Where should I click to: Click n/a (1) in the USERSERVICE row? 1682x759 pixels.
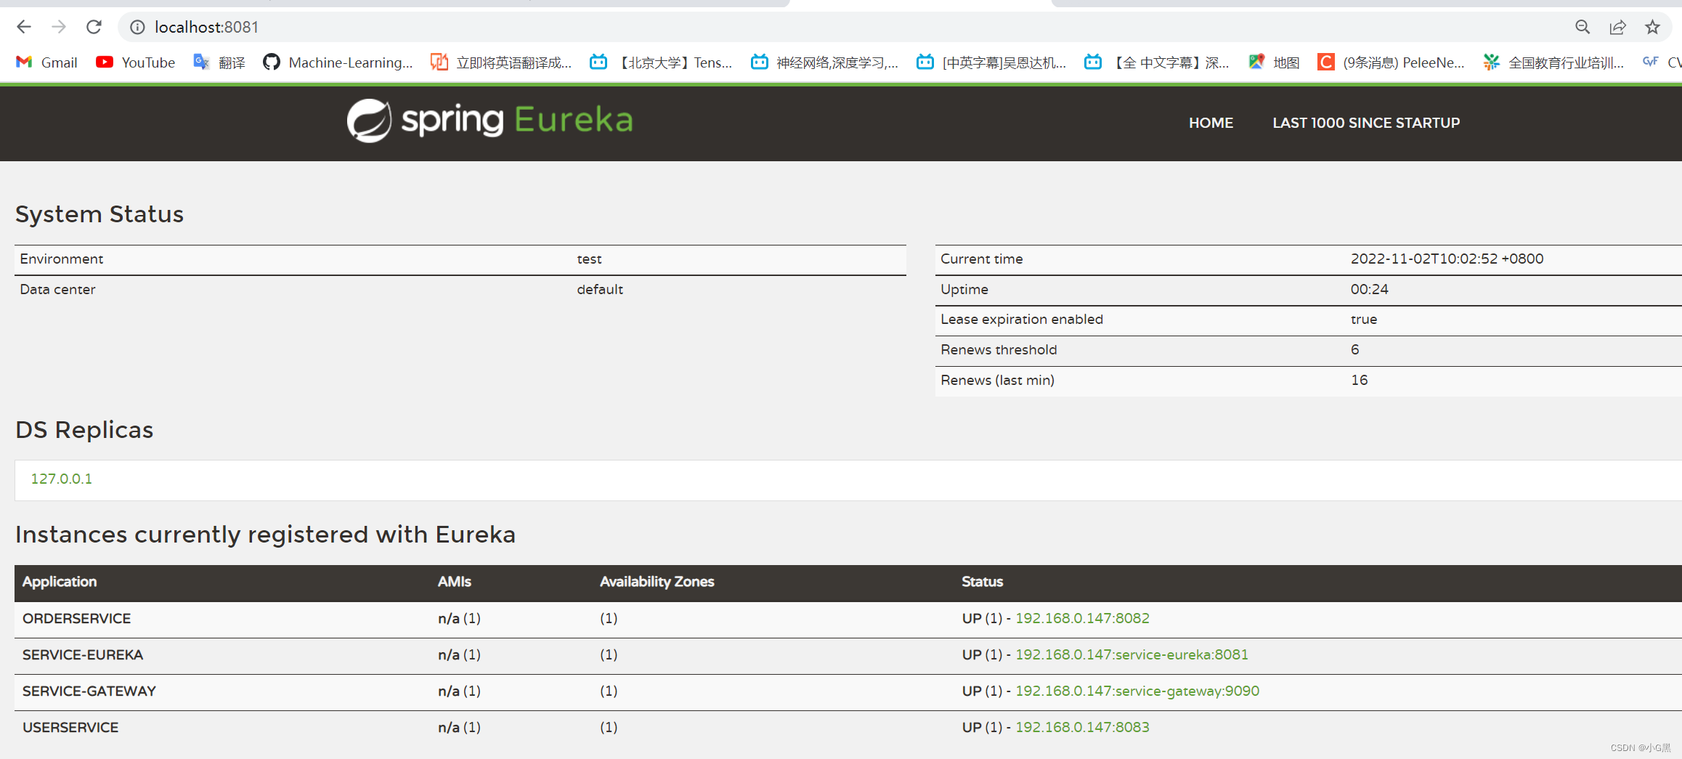[x=459, y=727]
